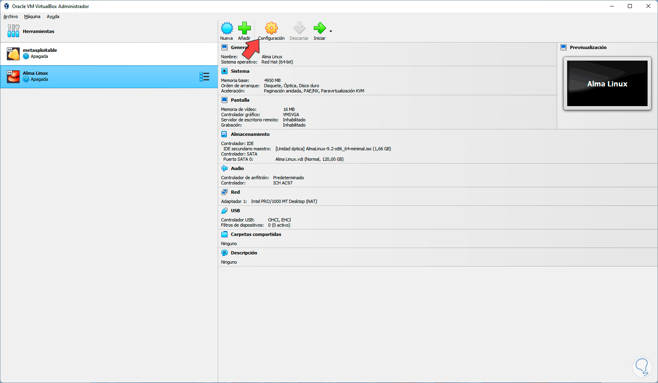
Task: Open the Carpetas compartidas section header
Action: coord(256,234)
